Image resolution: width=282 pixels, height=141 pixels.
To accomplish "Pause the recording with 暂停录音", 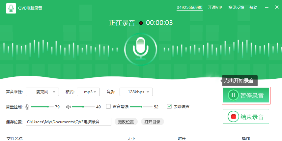I will click(x=246, y=96).
